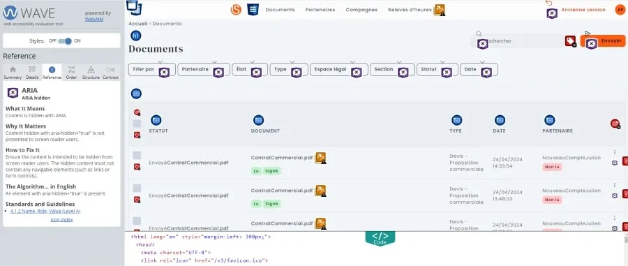This screenshot has height=266, width=628.
Task: Switch to the Structure tab in WAVE
Action: coord(91,73)
